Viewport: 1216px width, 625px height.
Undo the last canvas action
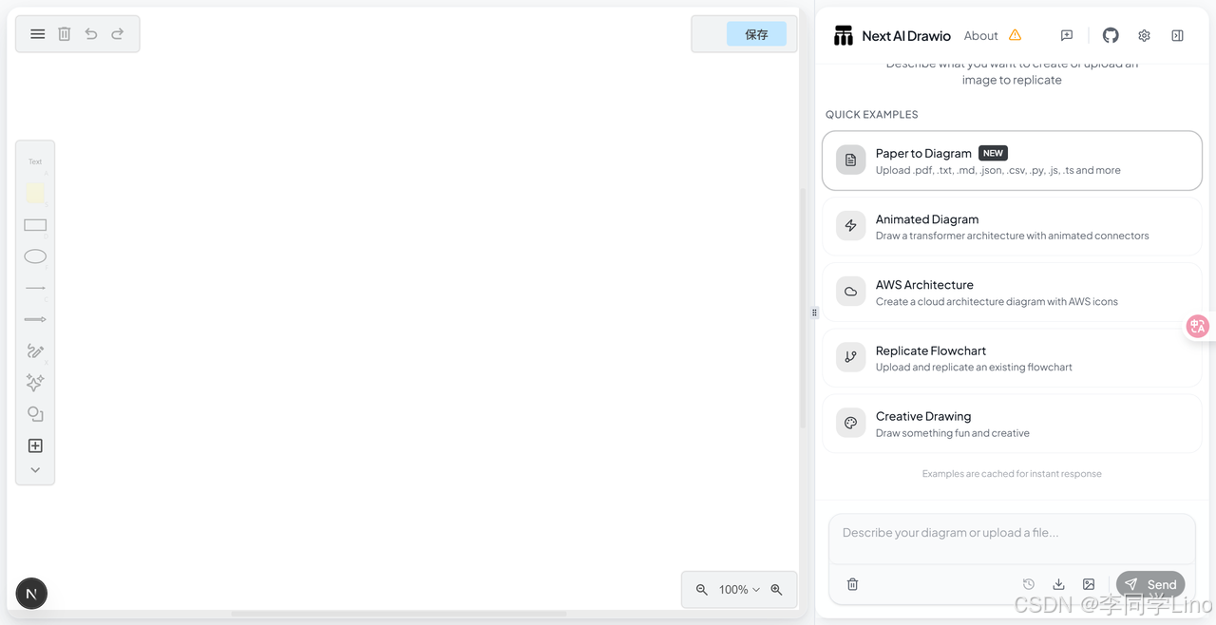91,34
